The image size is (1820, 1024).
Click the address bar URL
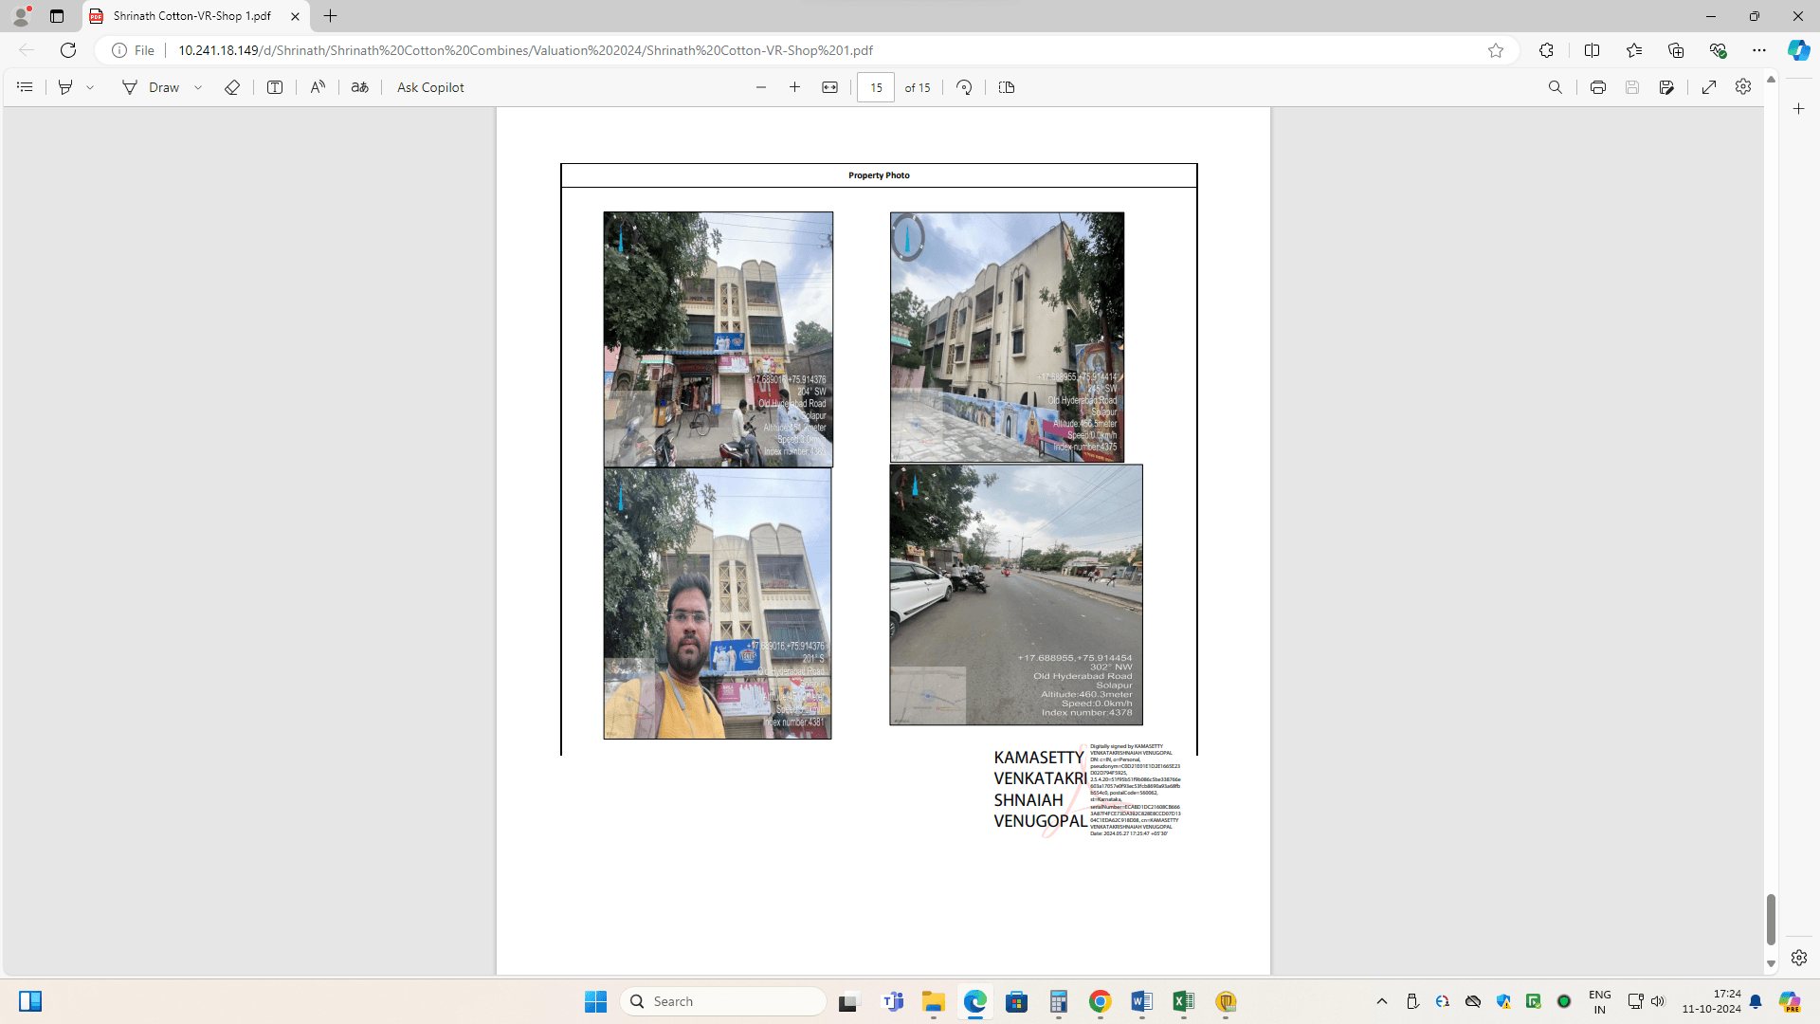(525, 50)
